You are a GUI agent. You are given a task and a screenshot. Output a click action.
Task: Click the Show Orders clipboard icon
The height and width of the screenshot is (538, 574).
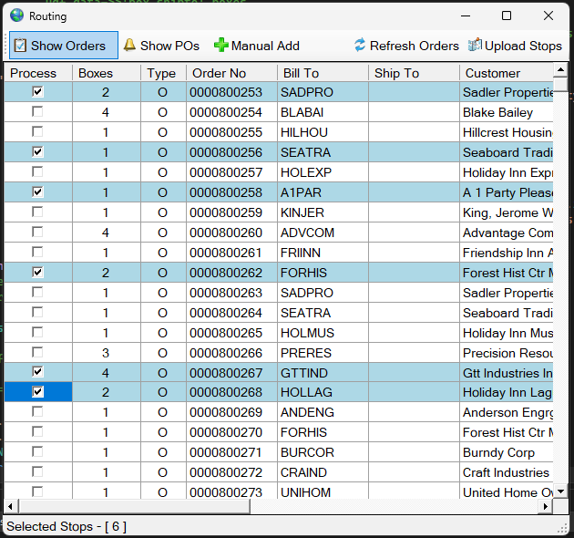point(20,46)
